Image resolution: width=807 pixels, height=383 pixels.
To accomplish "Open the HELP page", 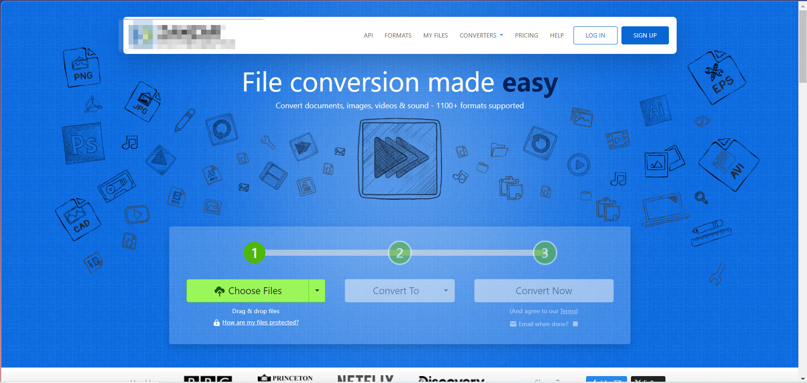I will (x=557, y=35).
